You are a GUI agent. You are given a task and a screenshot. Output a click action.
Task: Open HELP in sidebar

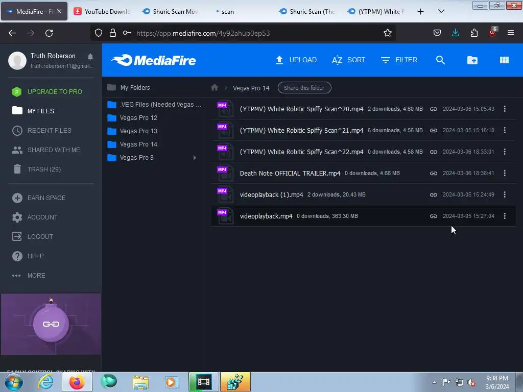click(28, 256)
